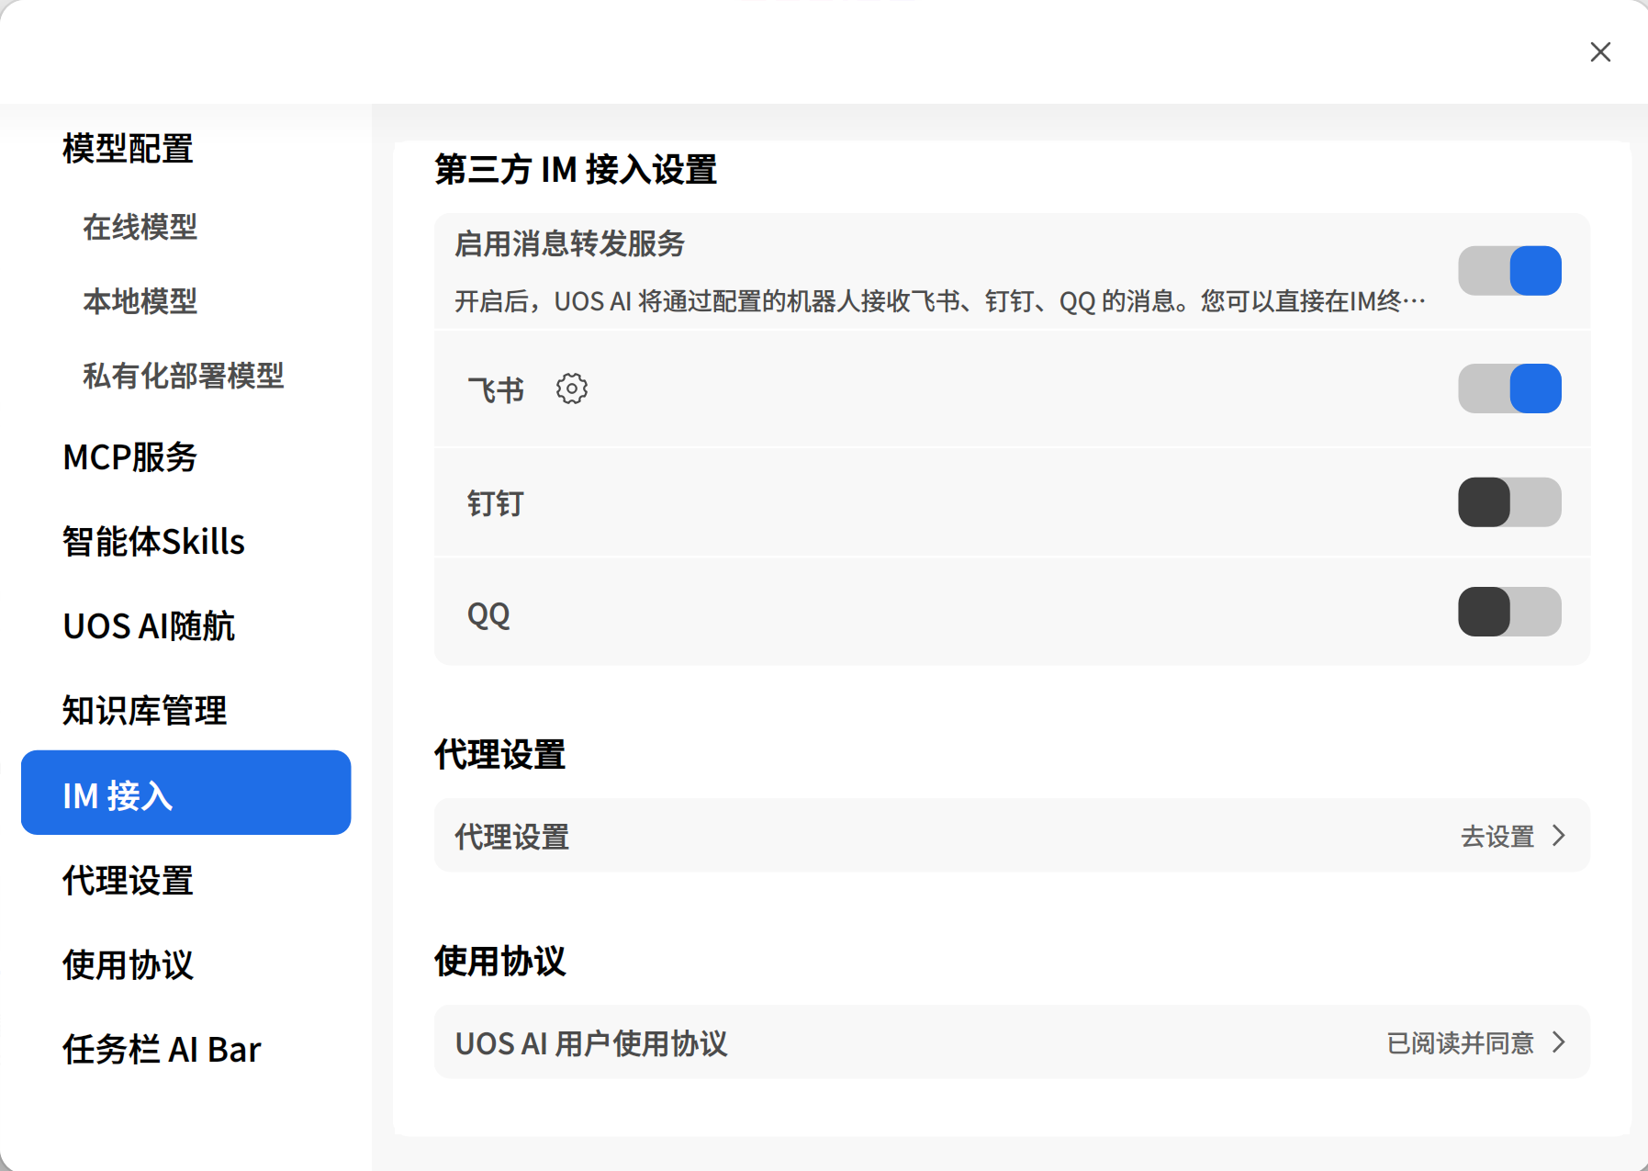Disable the 启用消息转发服务 switch
The width and height of the screenshot is (1648, 1171).
pos(1510,270)
